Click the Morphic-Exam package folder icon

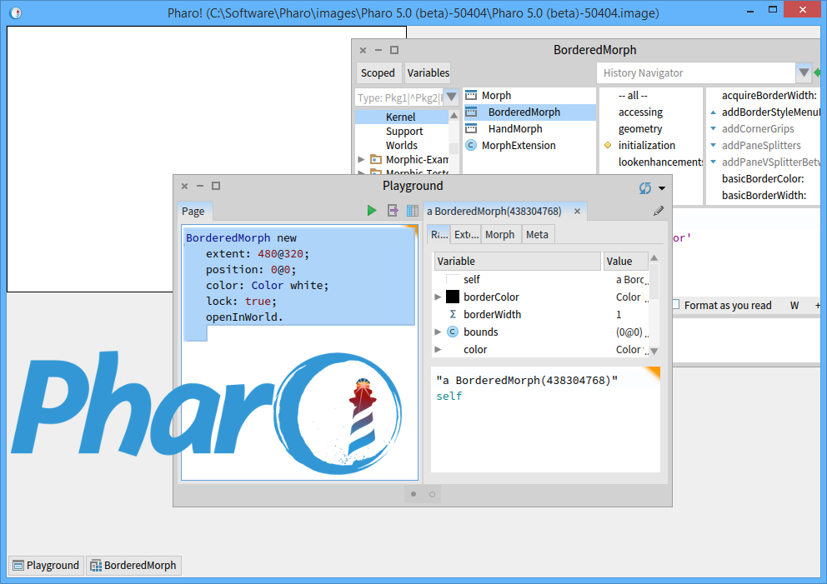click(x=375, y=159)
